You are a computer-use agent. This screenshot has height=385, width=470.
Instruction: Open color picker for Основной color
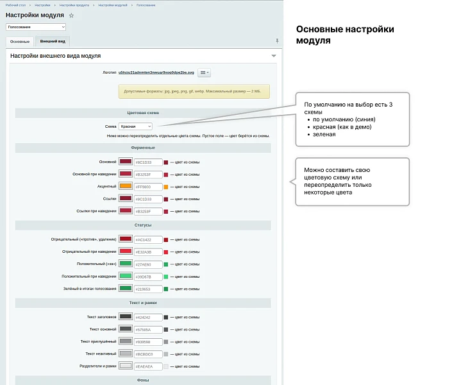[126, 162]
